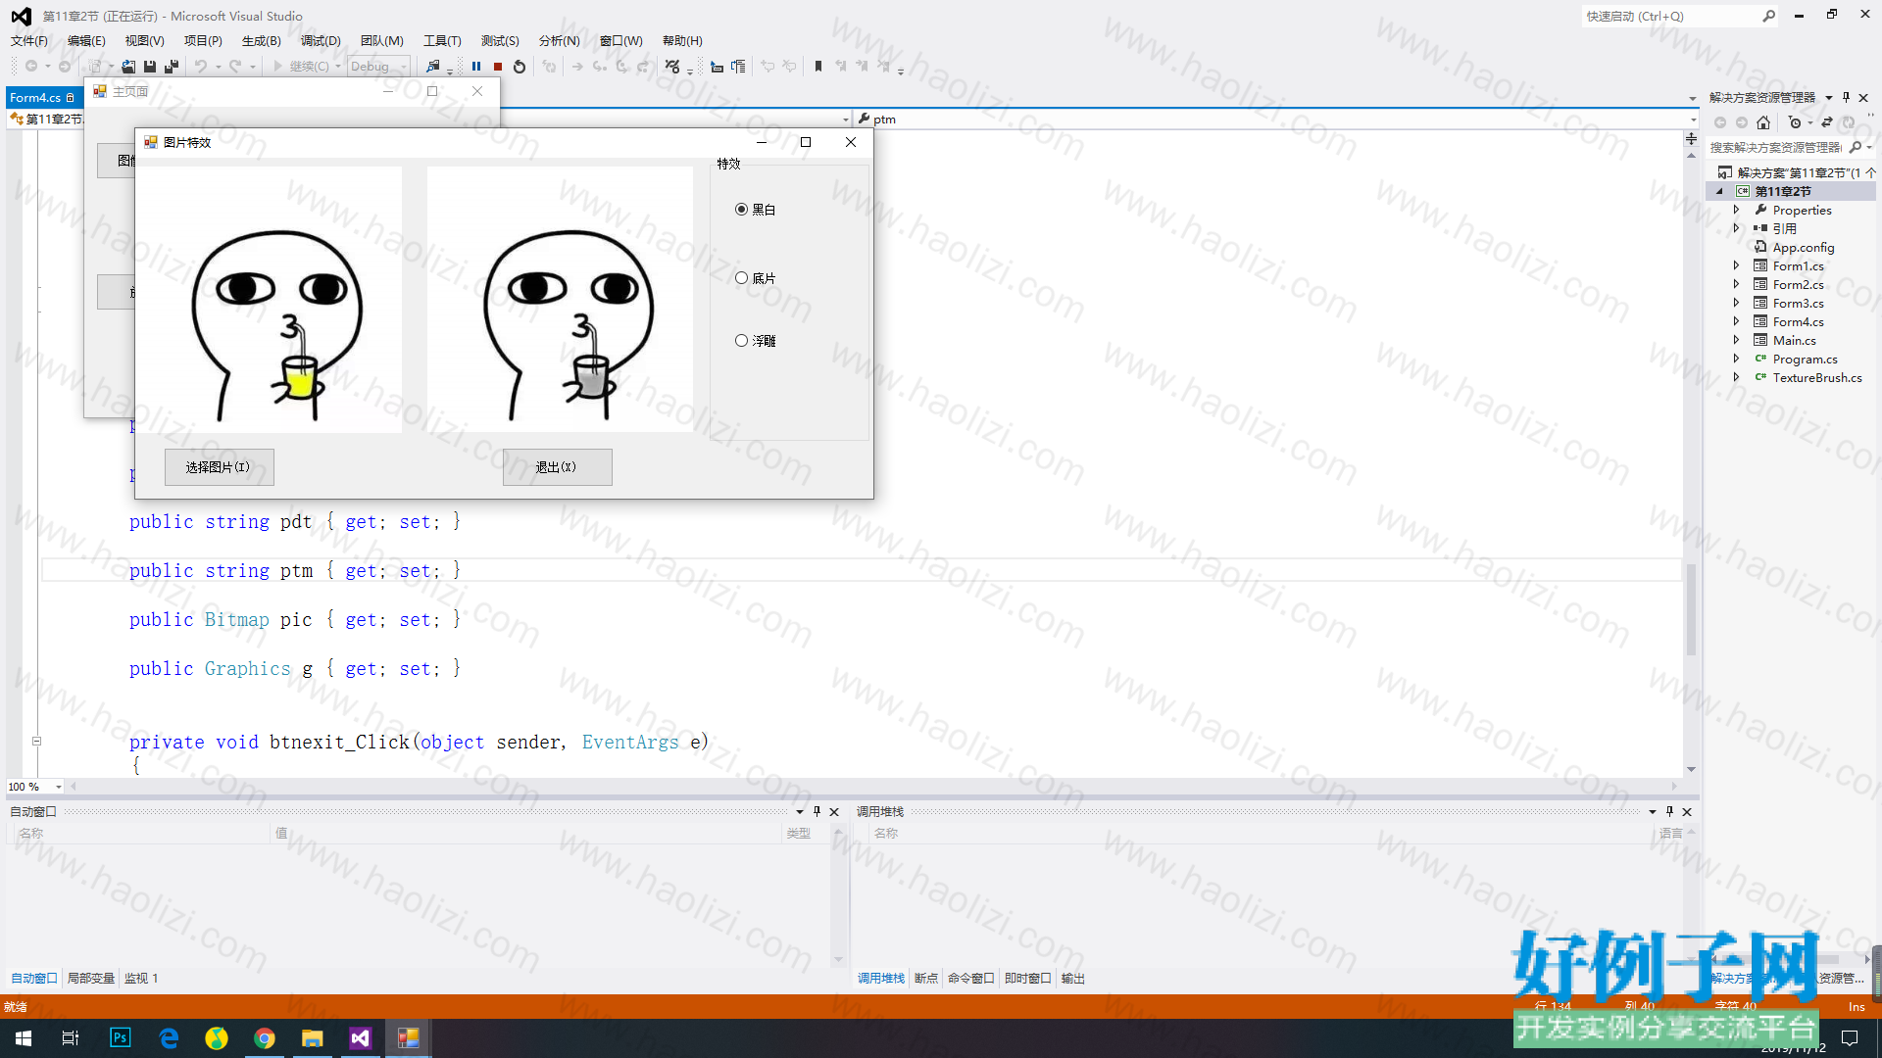Image resolution: width=1882 pixels, height=1058 pixels.
Task: Expand Form3.cs node
Action: pyautogui.click(x=1736, y=303)
